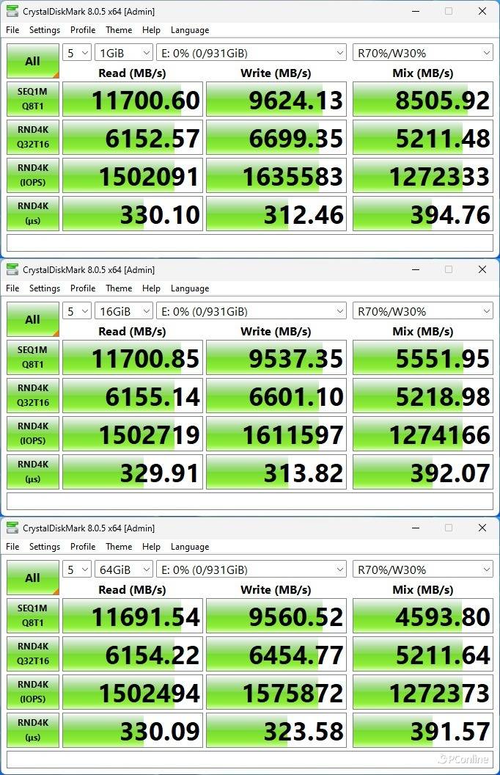Open the 64GiB test size dropdown
This screenshot has width=500, height=775.
pyautogui.click(x=123, y=570)
